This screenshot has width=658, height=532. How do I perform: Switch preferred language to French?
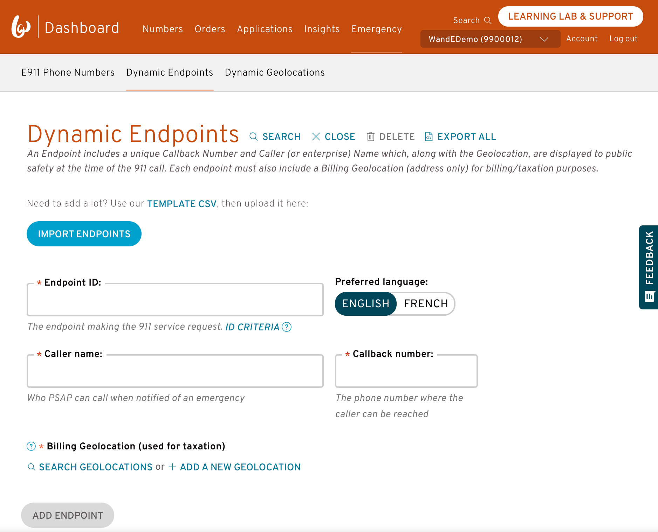pyautogui.click(x=426, y=304)
